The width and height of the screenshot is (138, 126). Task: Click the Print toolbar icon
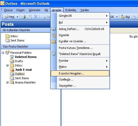[x=24, y=17]
